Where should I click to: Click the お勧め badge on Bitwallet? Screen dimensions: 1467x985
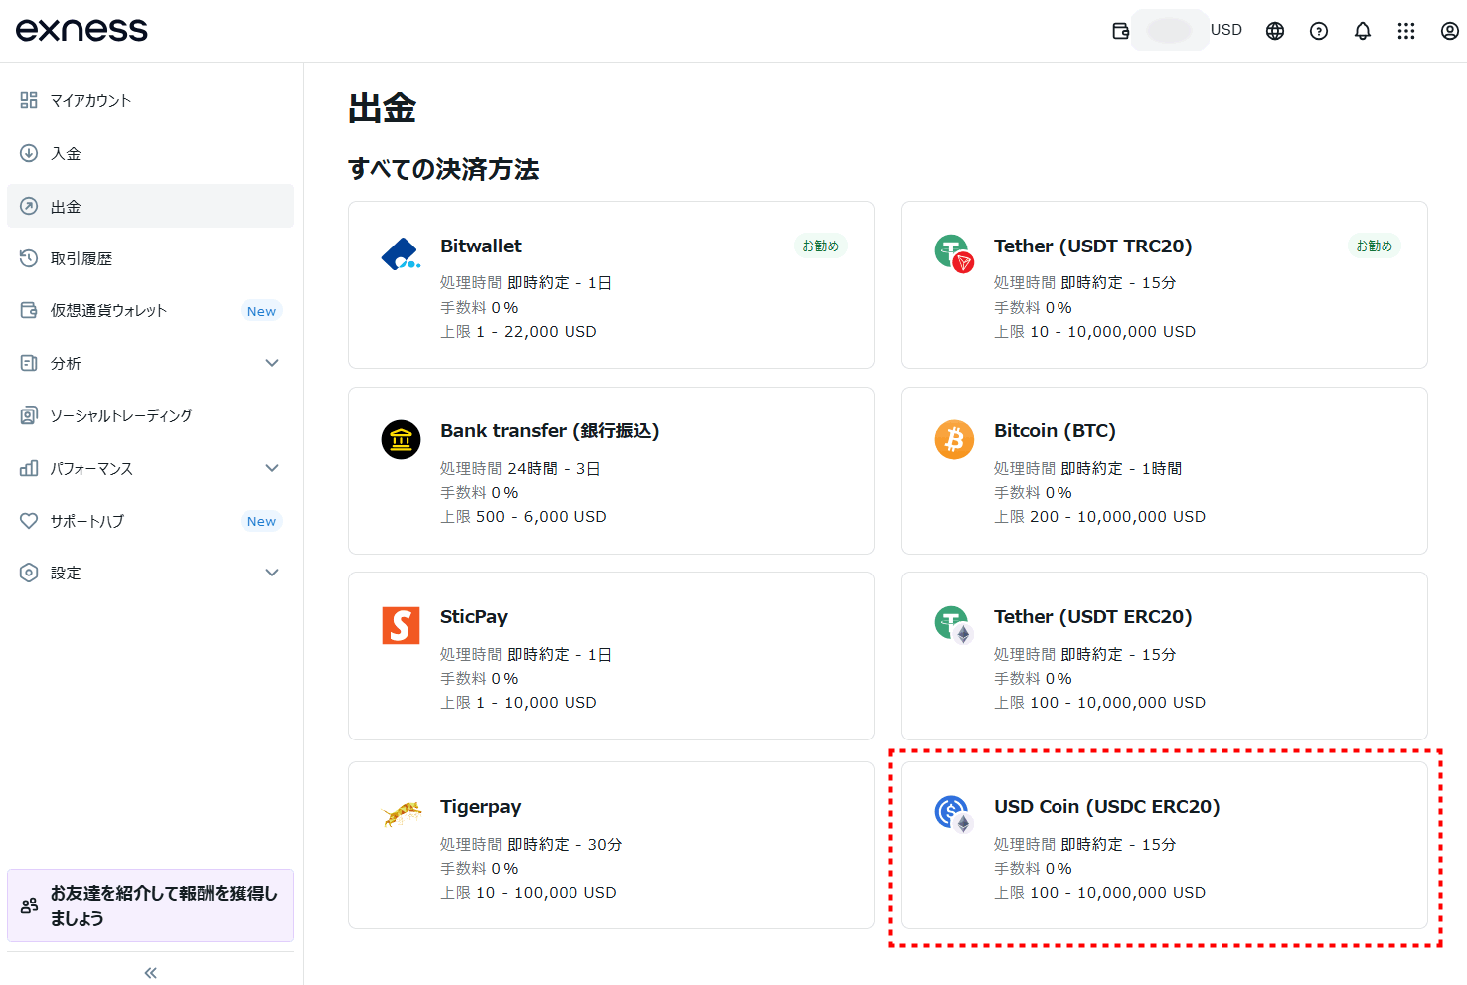click(821, 246)
